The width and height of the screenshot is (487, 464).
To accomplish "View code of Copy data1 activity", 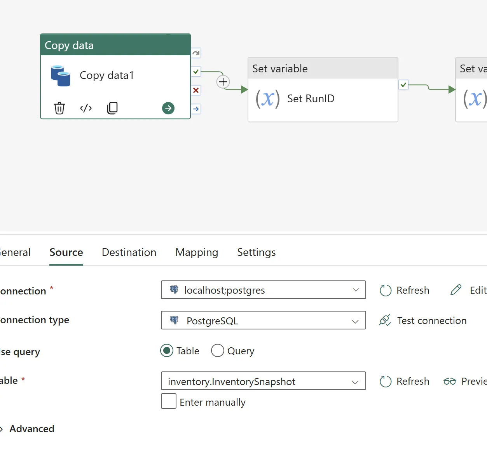I will pyautogui.click(x=86, y=108).
